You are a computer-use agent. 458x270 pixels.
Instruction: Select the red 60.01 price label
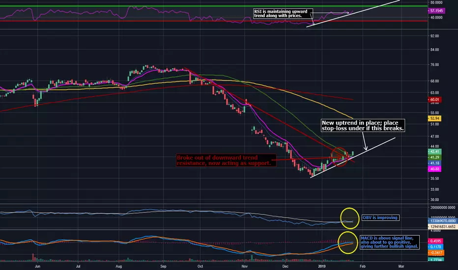tap(434, 100)
